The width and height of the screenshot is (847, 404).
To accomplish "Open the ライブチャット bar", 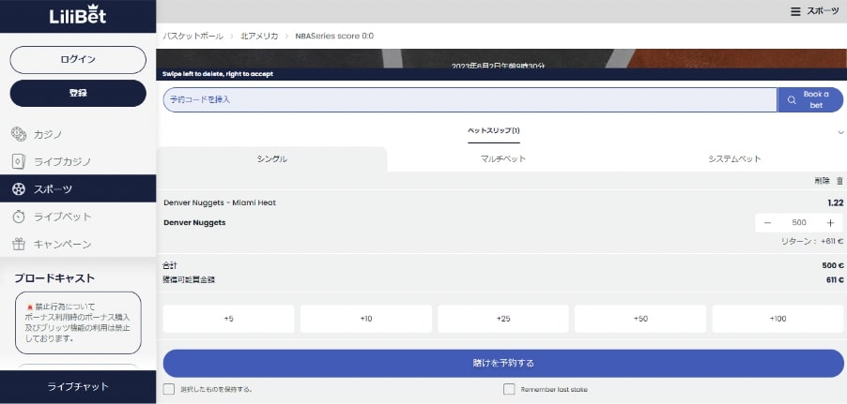I will 78,387.
